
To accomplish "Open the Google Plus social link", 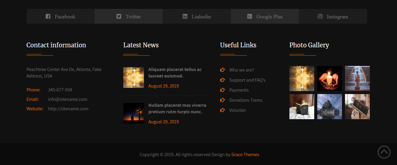I will pyautogui.click(x=265, y=16).
